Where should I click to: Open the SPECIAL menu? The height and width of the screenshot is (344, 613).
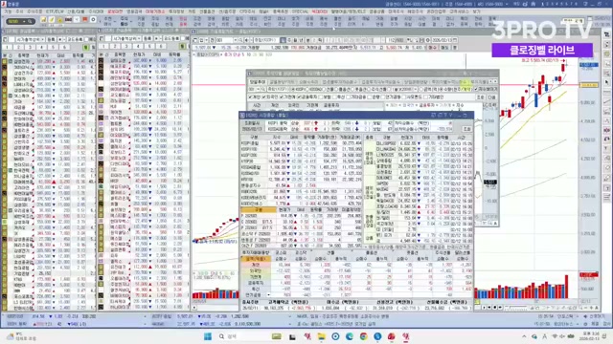[x=300, y=11]
